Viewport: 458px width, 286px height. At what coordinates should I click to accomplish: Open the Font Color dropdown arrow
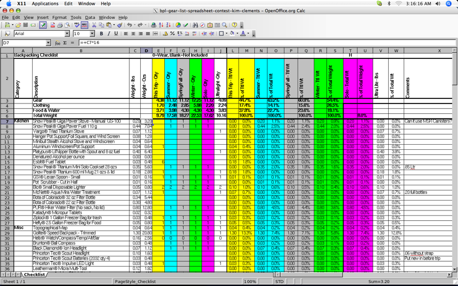248,34
